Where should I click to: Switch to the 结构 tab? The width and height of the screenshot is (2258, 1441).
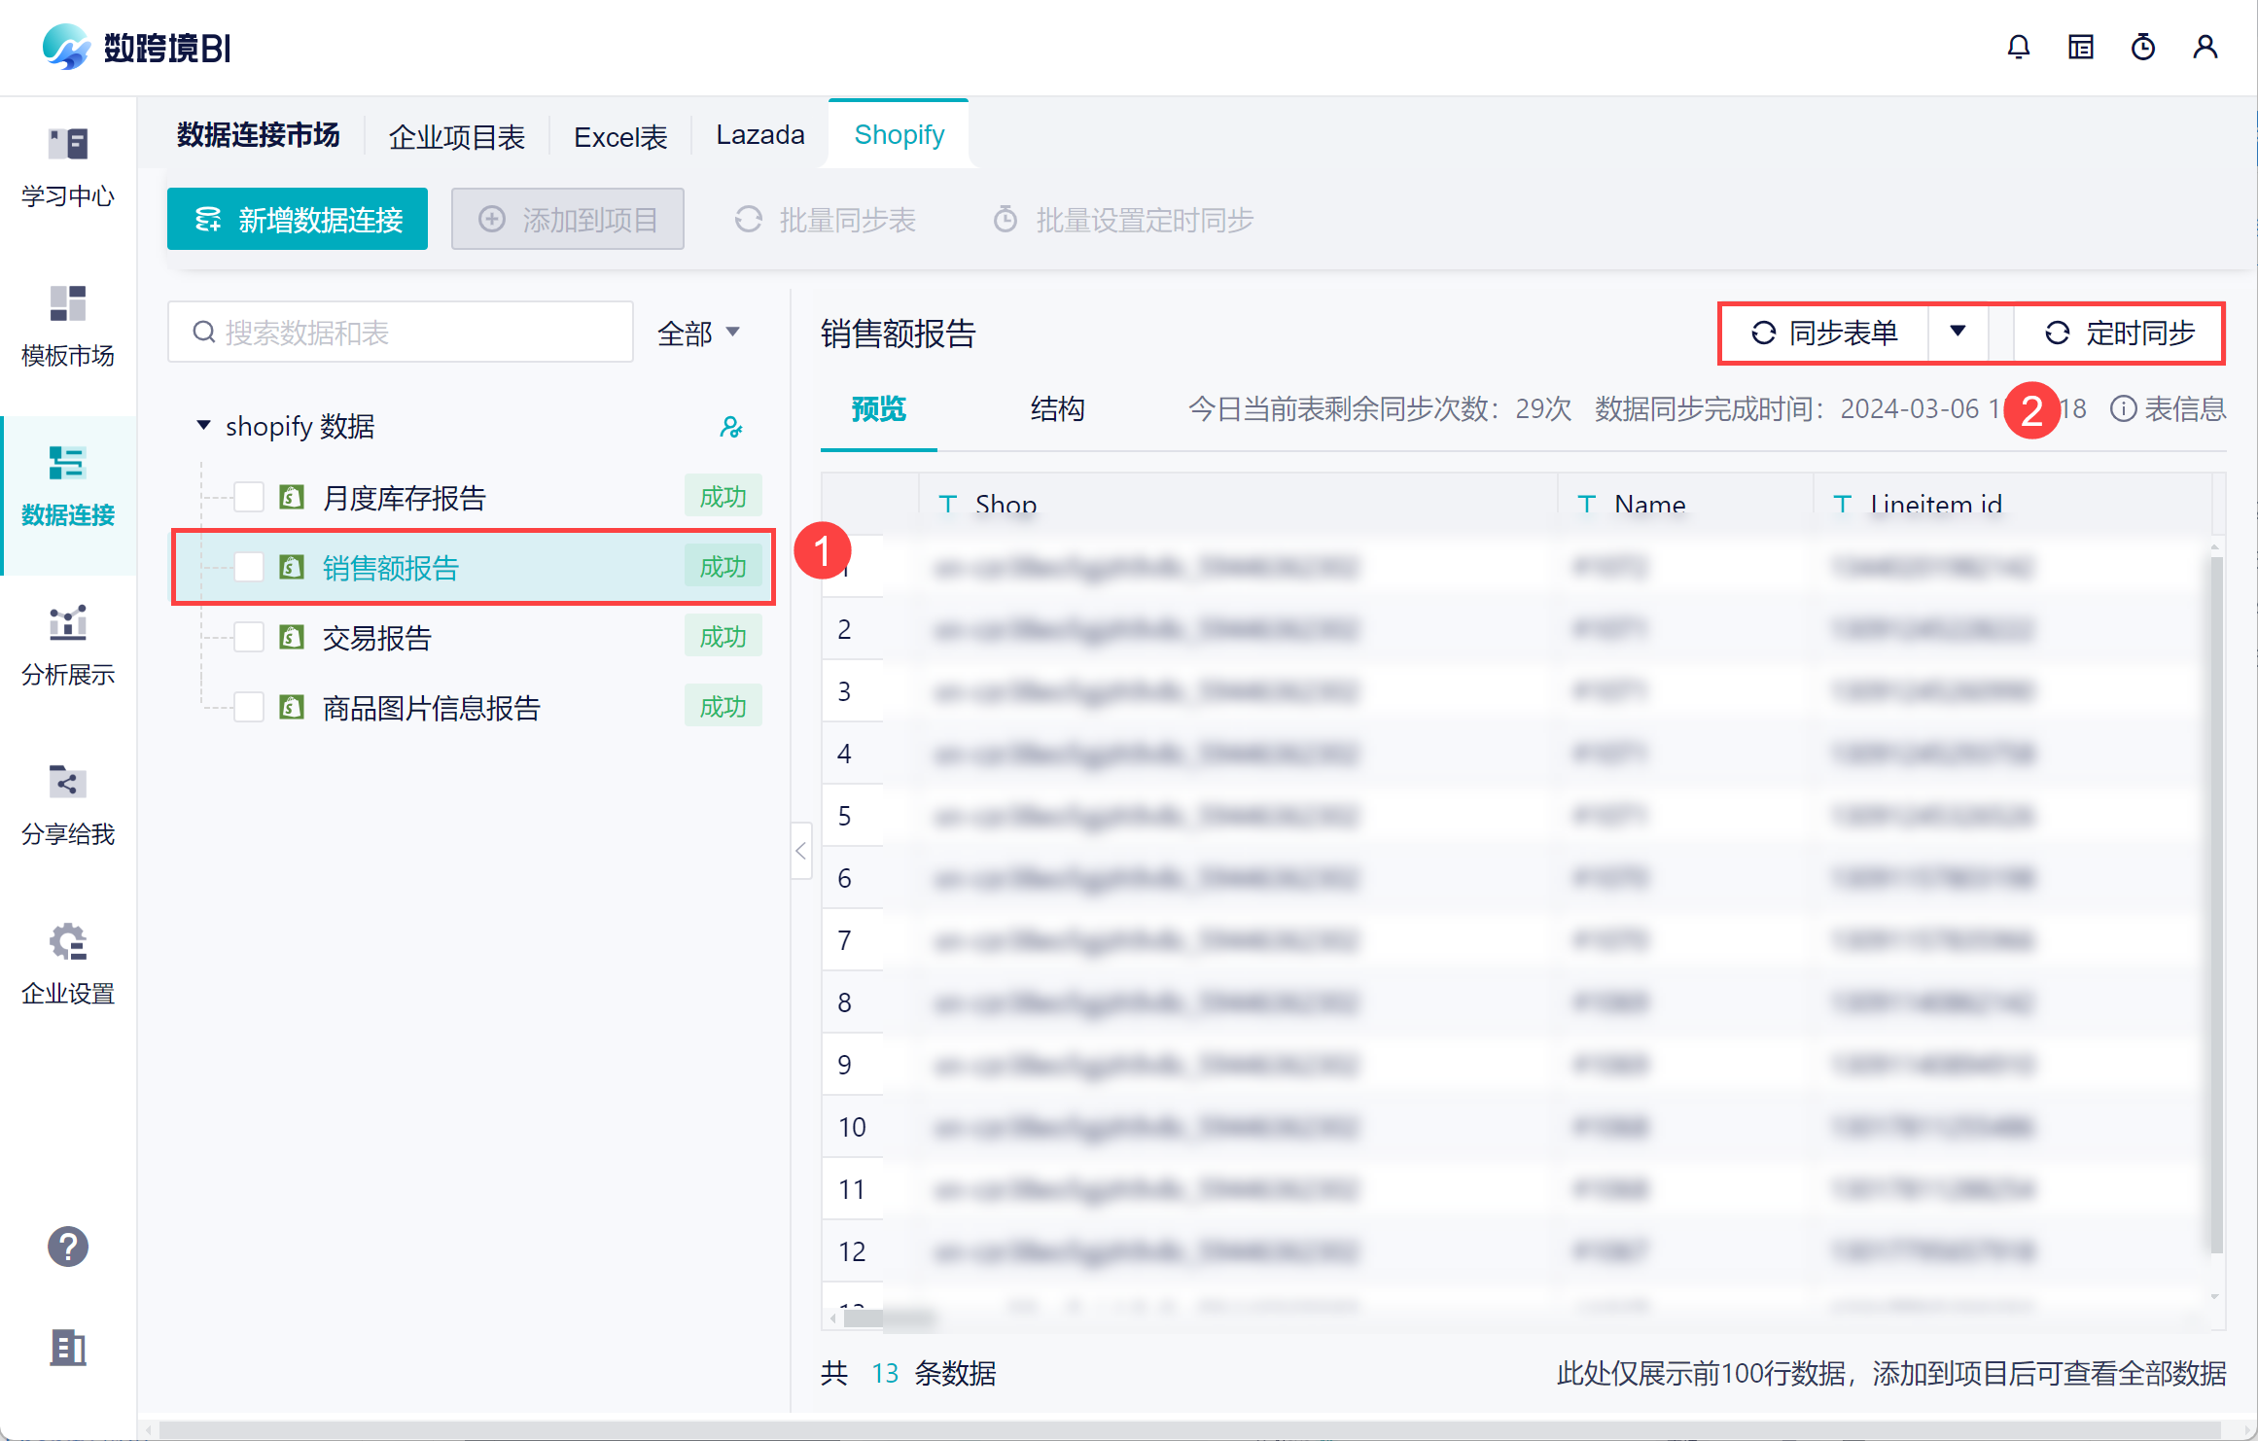1057,408
